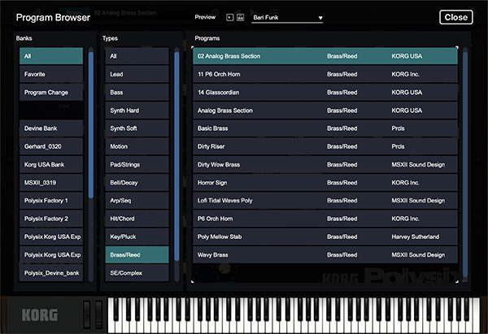488x334 pixels.
Task: Select the Favorite bank
Action: pyautogui.click(x=51, y=74)
